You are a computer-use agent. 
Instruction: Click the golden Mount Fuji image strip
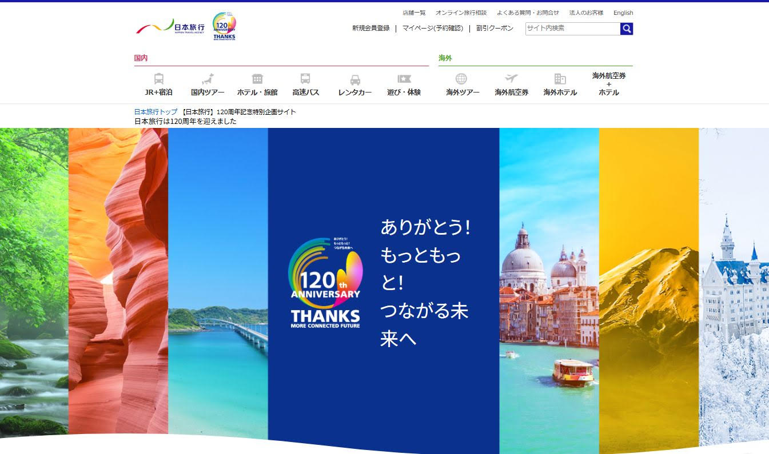649,288
